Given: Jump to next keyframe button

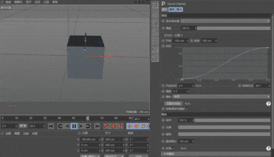Looking at the screenshot, I should pos(88,126).
